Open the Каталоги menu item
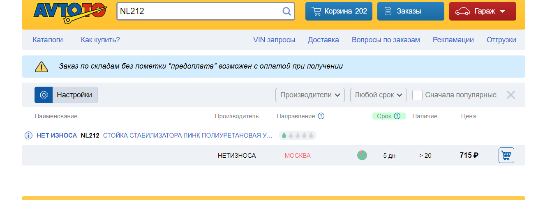The height and width of the screenshot is (200, 559). click(x=48, y=40)
